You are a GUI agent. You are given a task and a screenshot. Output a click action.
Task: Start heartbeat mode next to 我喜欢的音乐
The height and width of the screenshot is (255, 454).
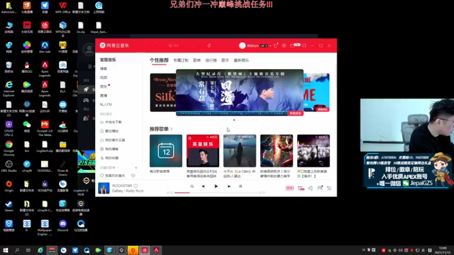[x=133, y=176]
